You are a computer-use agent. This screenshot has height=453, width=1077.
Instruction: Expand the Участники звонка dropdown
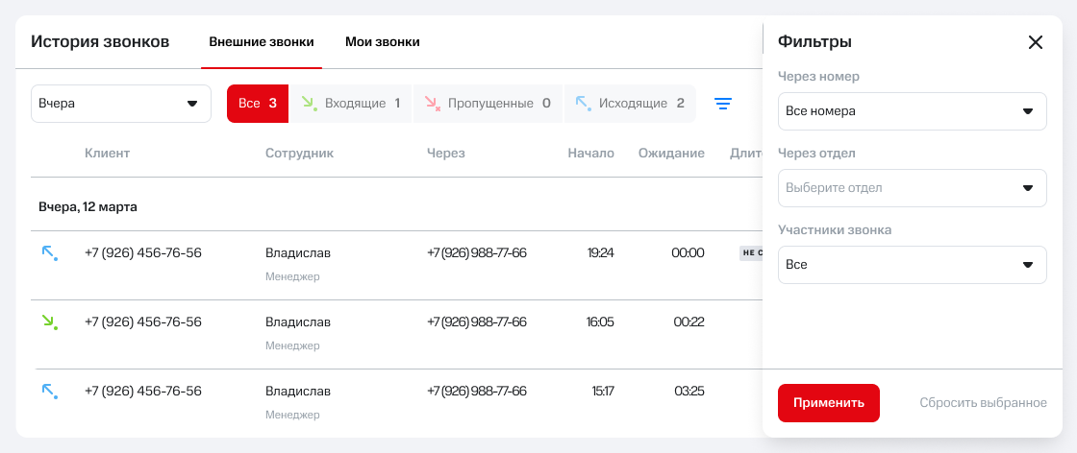912,265
